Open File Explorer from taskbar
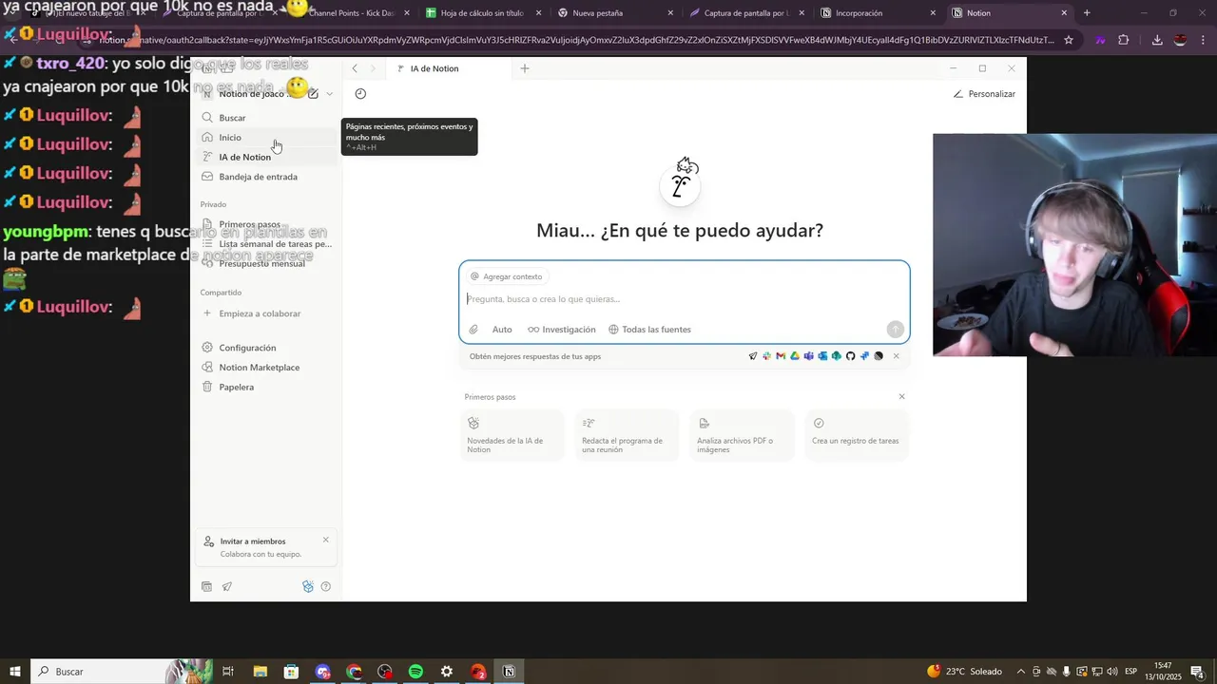The image size is (1217, 684). [x=260, y=672]
